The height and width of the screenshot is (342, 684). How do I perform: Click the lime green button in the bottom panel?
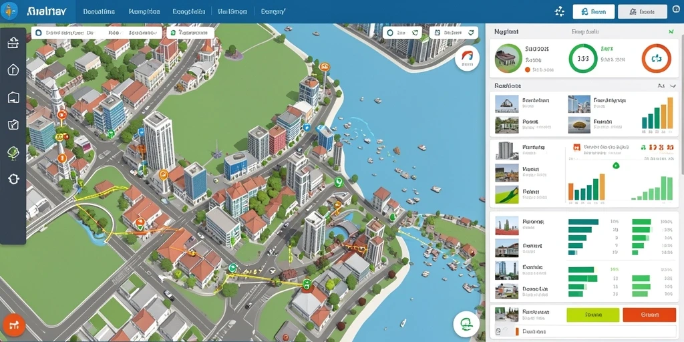coord(593,315)
